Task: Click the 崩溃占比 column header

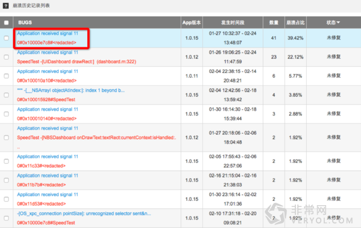Action: click(x=295, y=23)
